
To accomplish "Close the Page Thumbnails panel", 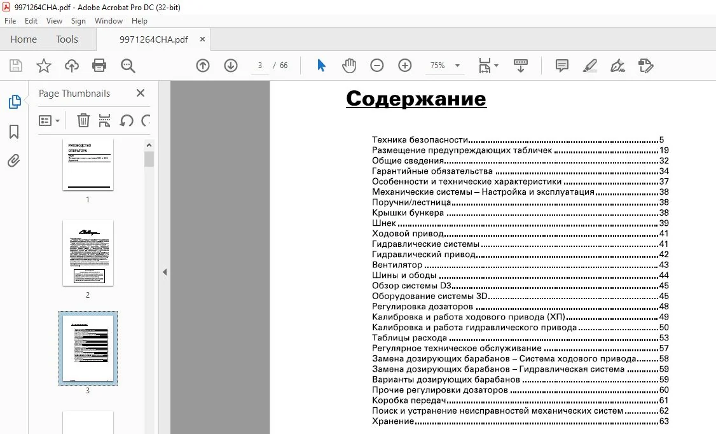I will pos(141,93).
